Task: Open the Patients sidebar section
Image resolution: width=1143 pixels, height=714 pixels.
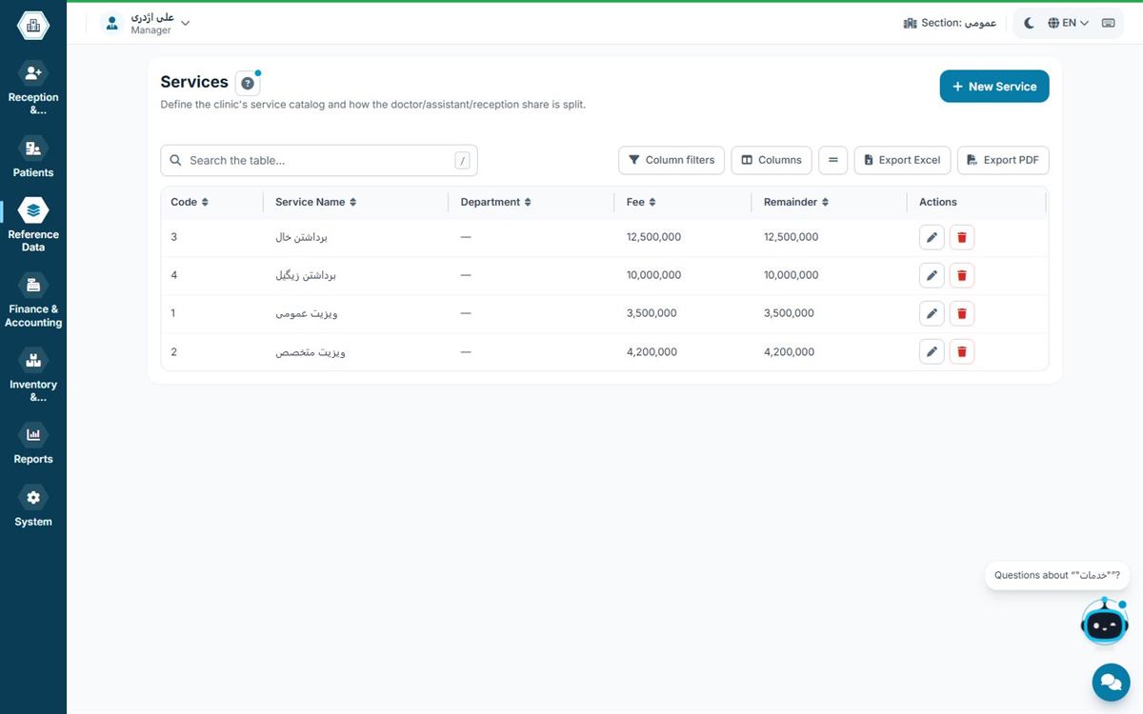Action: tap(33, 158)
